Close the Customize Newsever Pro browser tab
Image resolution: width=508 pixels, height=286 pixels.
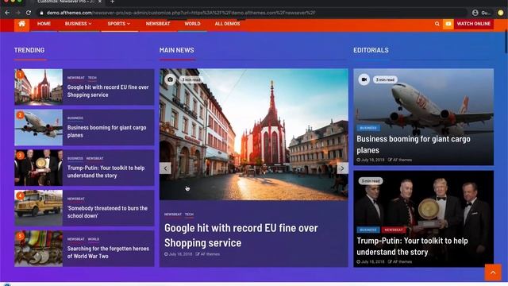point(100,2)
